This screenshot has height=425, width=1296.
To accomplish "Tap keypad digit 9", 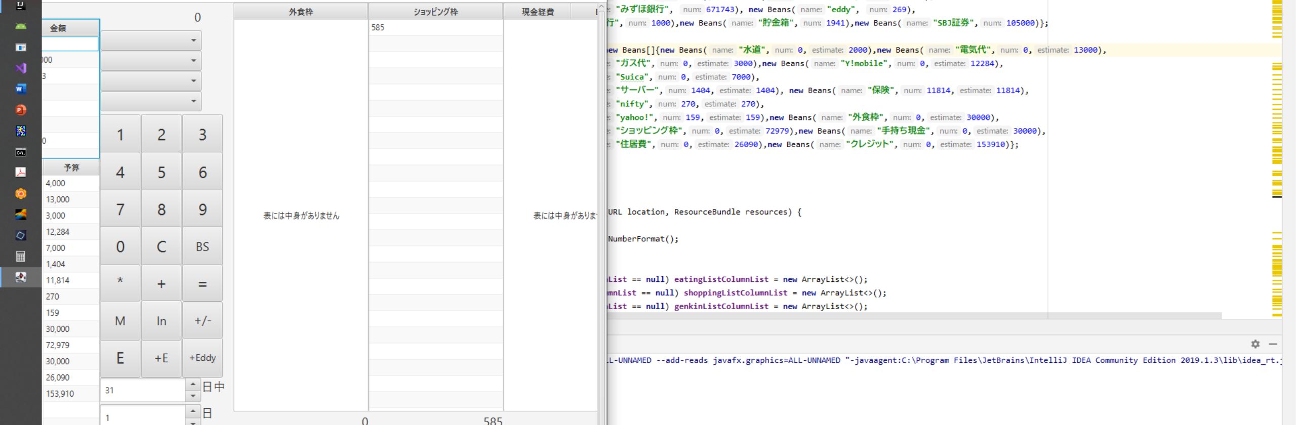I will pos(202,209).
